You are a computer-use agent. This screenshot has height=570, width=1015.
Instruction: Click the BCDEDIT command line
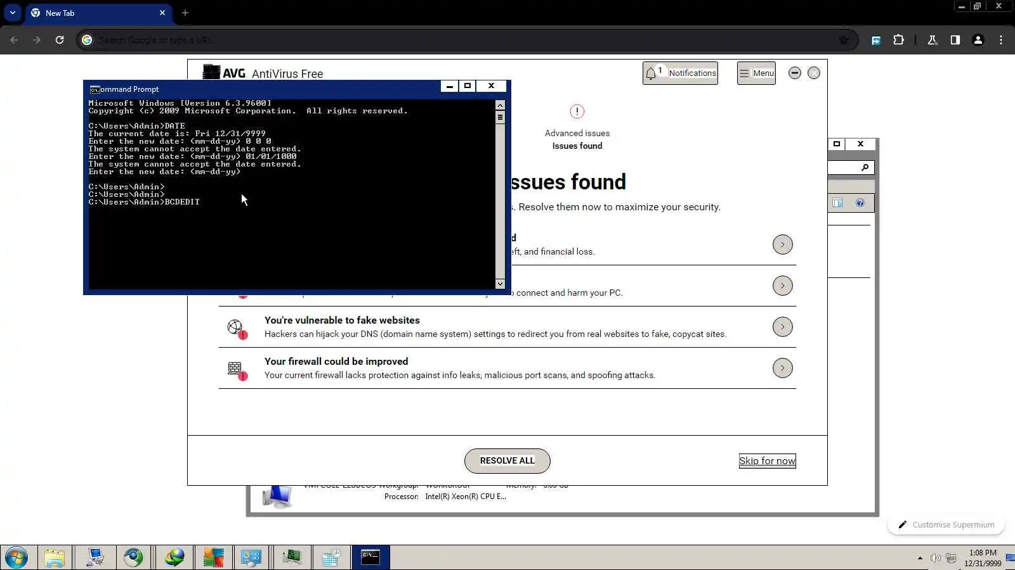click(x=144, y=202)
